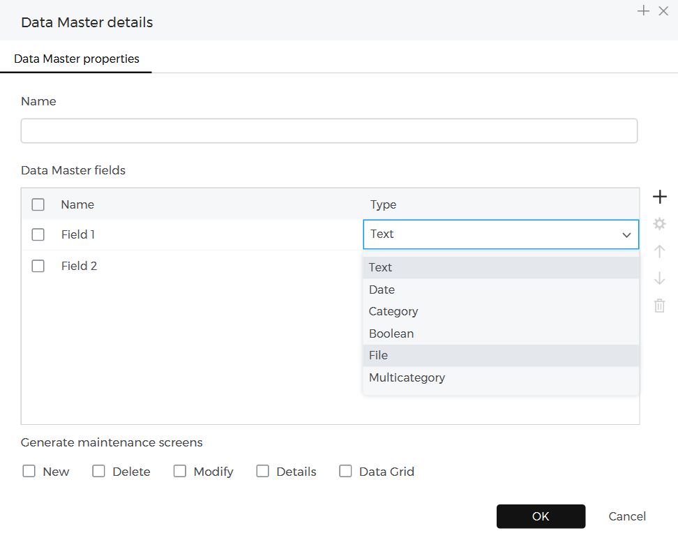The height and width of the screenshot is (540, 678).
Task: Enable the Data Grid maintenance screen
Action: click(345, 471)
